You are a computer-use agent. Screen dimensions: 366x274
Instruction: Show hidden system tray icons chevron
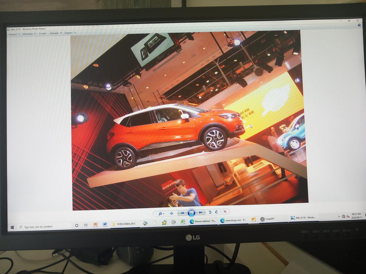339,217
